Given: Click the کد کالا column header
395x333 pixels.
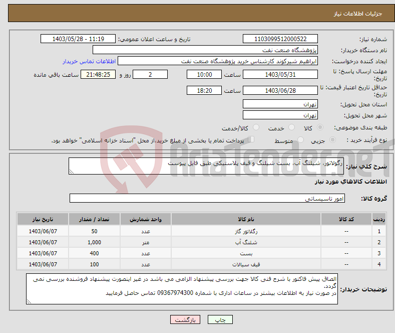Looking at the screenshot, I should pos(346,219).
